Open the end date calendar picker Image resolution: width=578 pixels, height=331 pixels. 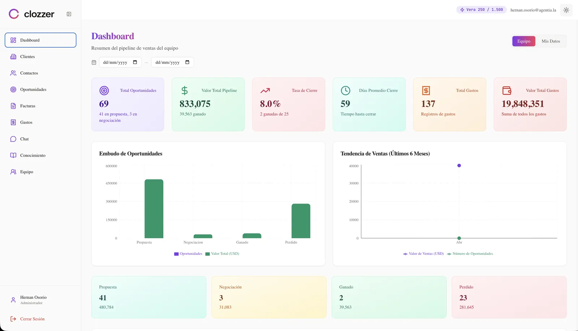[187, 62]
